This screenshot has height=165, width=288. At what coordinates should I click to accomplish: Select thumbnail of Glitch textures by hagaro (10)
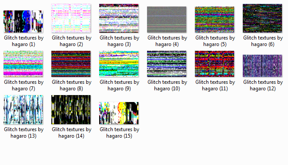pyautogui.click(x=167, y=64)
